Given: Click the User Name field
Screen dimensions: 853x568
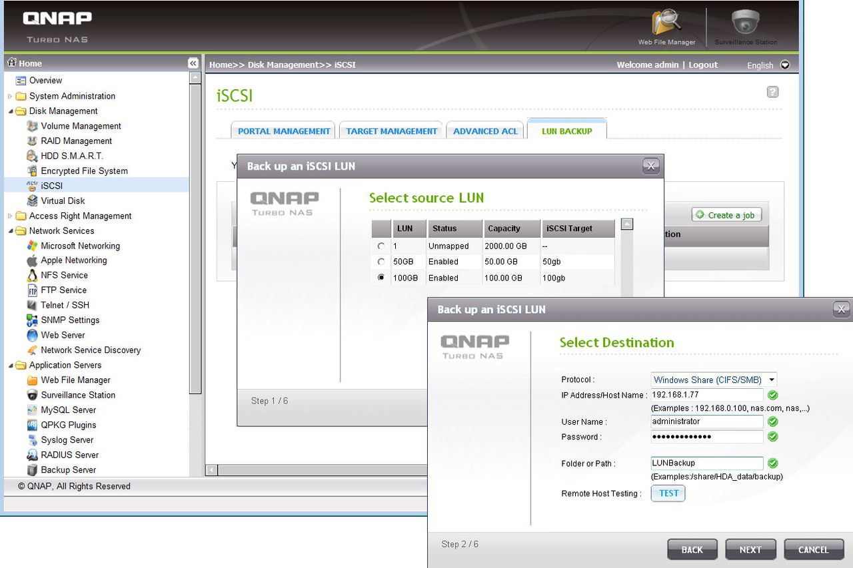Looking at the screenshot, I should pos(707,422).
